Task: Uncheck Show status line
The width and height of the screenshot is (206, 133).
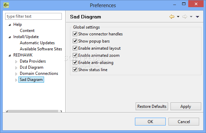Action: [75, 70]
